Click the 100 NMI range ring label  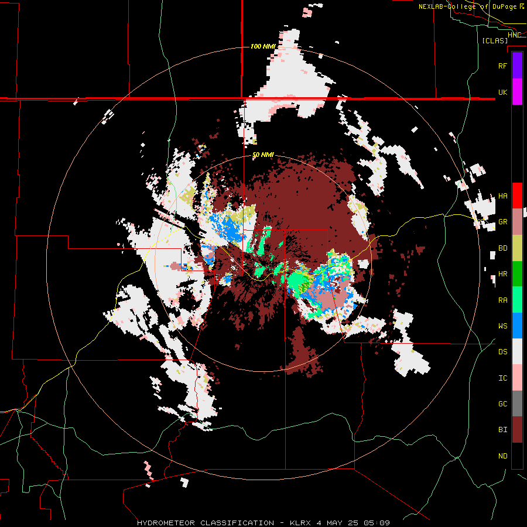[263, 46]
